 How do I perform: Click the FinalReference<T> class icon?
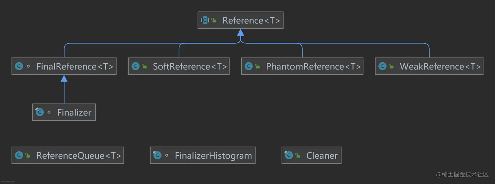point(19,67)
